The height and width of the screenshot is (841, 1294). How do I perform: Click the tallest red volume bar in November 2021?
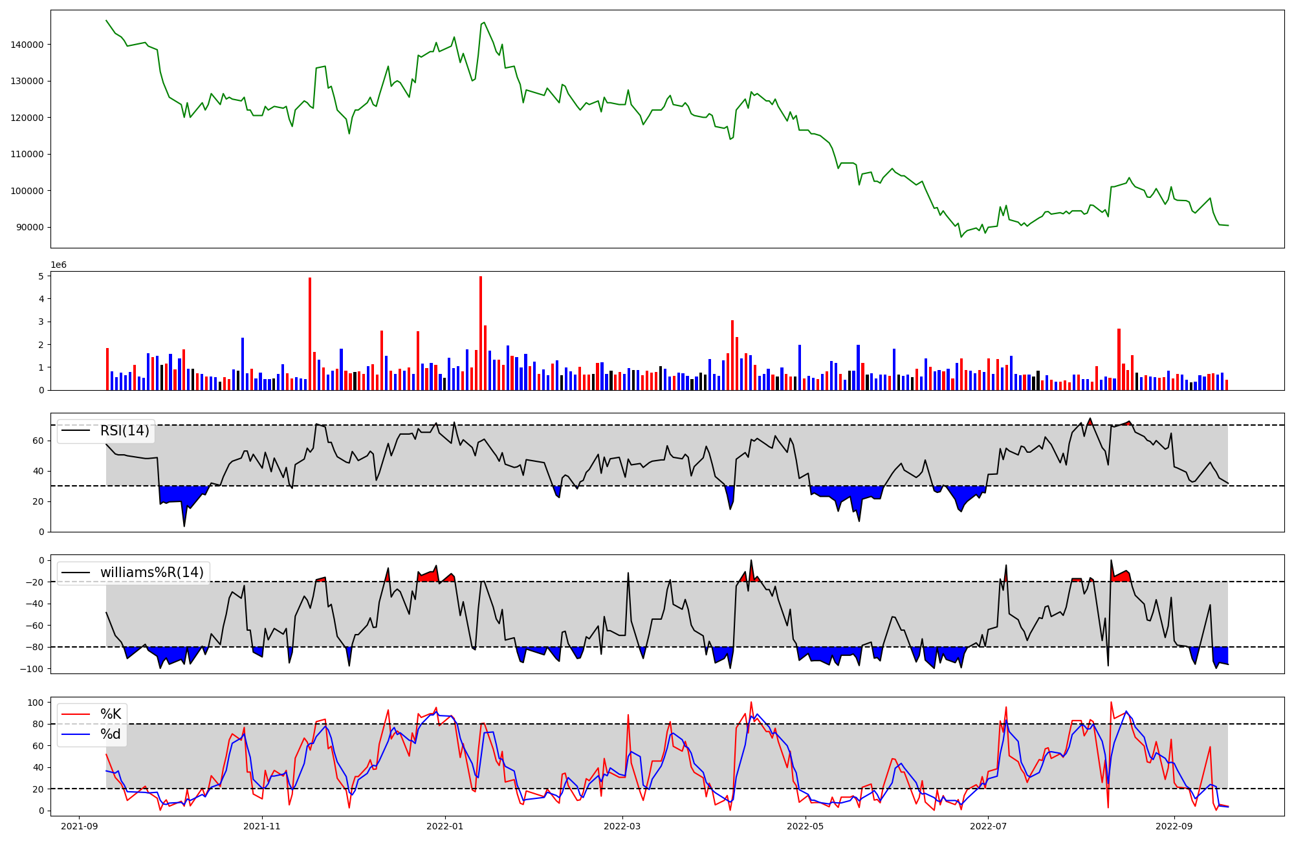pyautogui.click(x=310, y=333)
